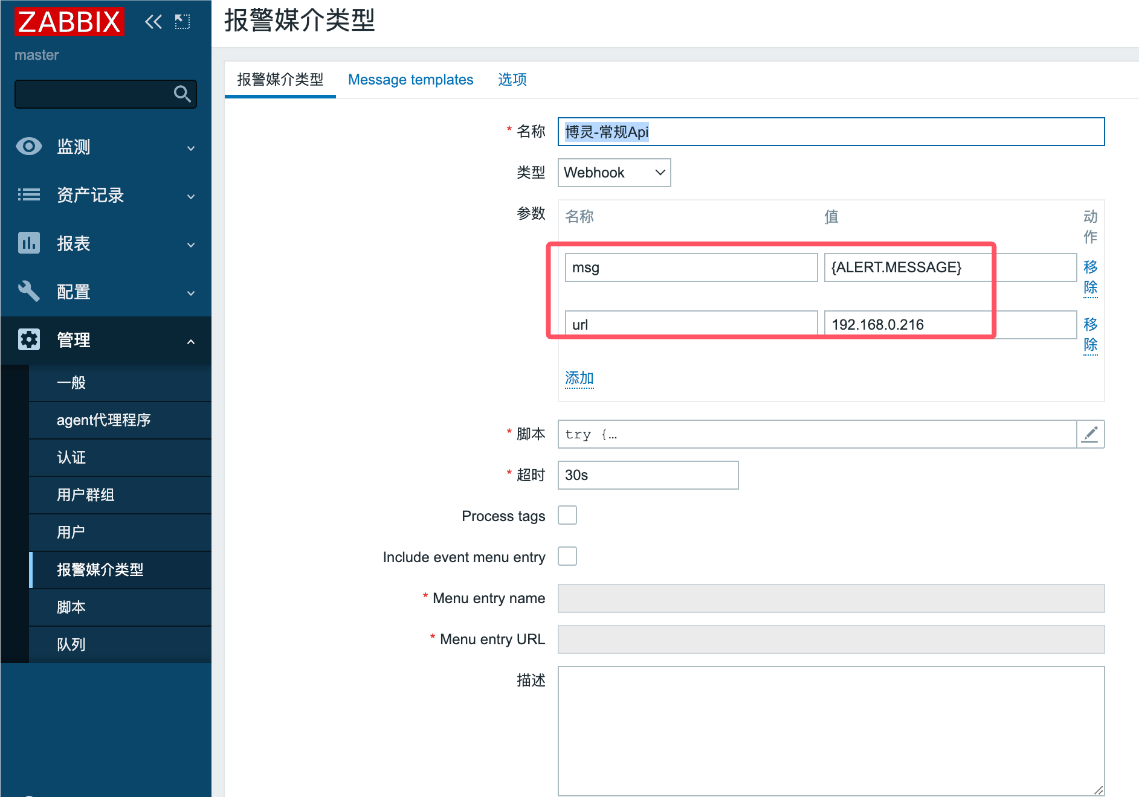Click the master label under logo
1139x797 pixels.
[37, 55]
